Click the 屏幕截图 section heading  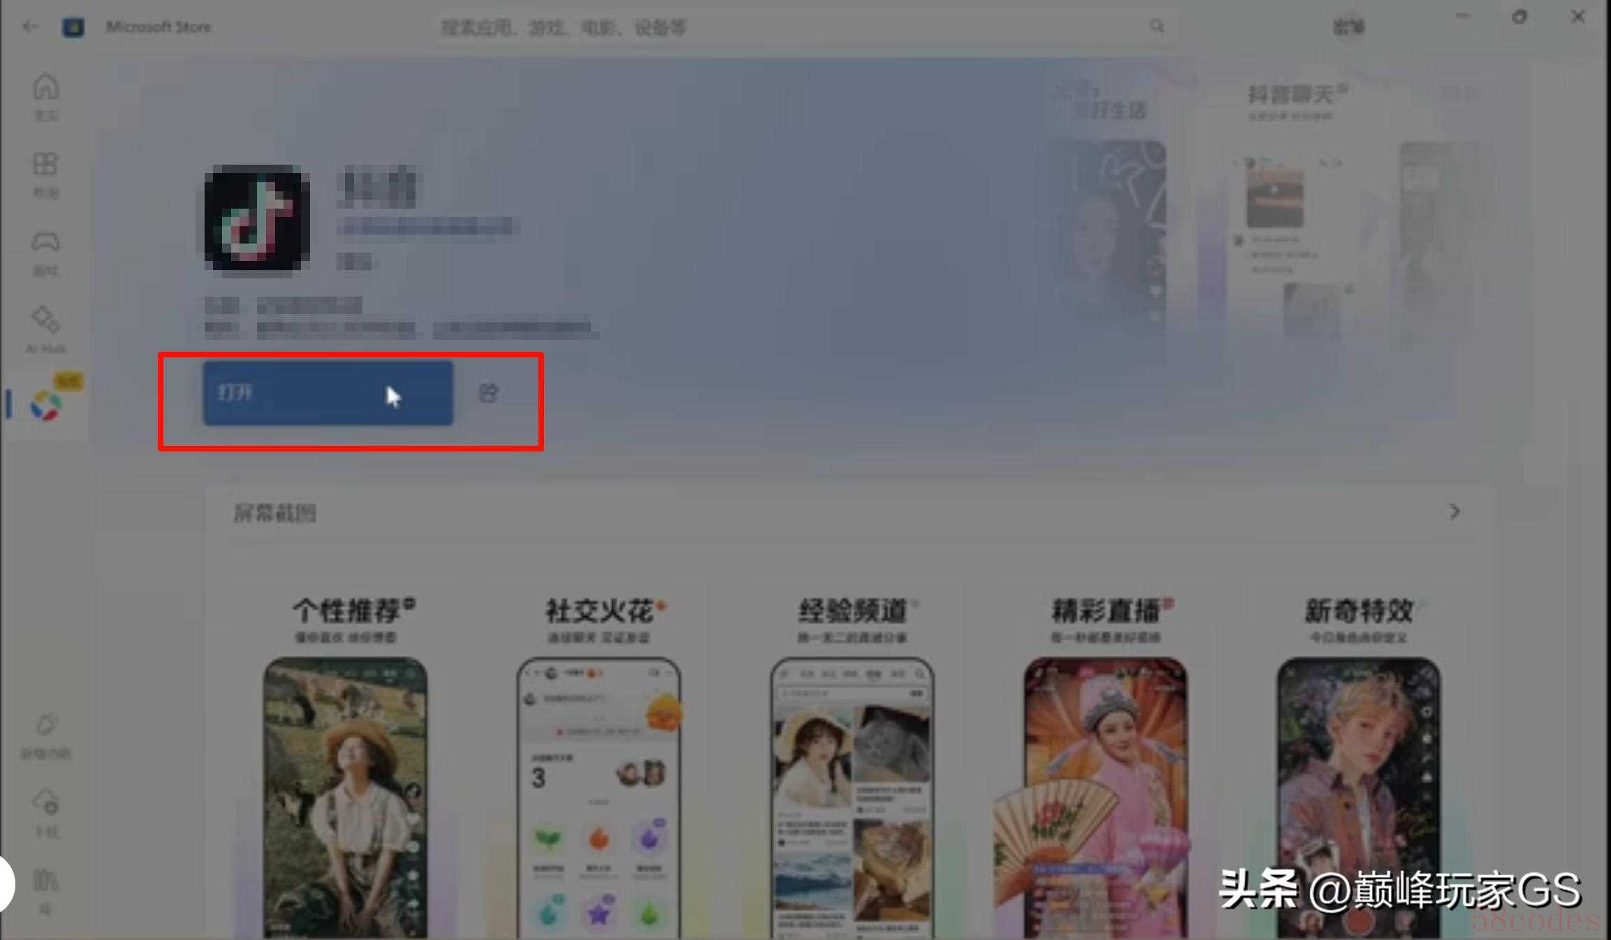pos(274,513)
